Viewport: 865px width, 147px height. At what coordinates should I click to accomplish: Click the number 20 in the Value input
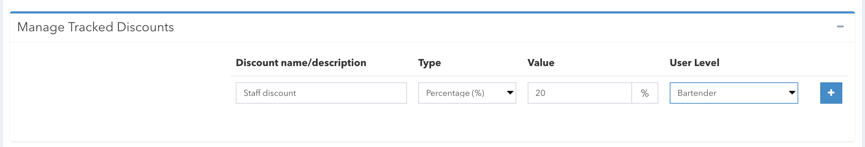click(x=540, y=93)
